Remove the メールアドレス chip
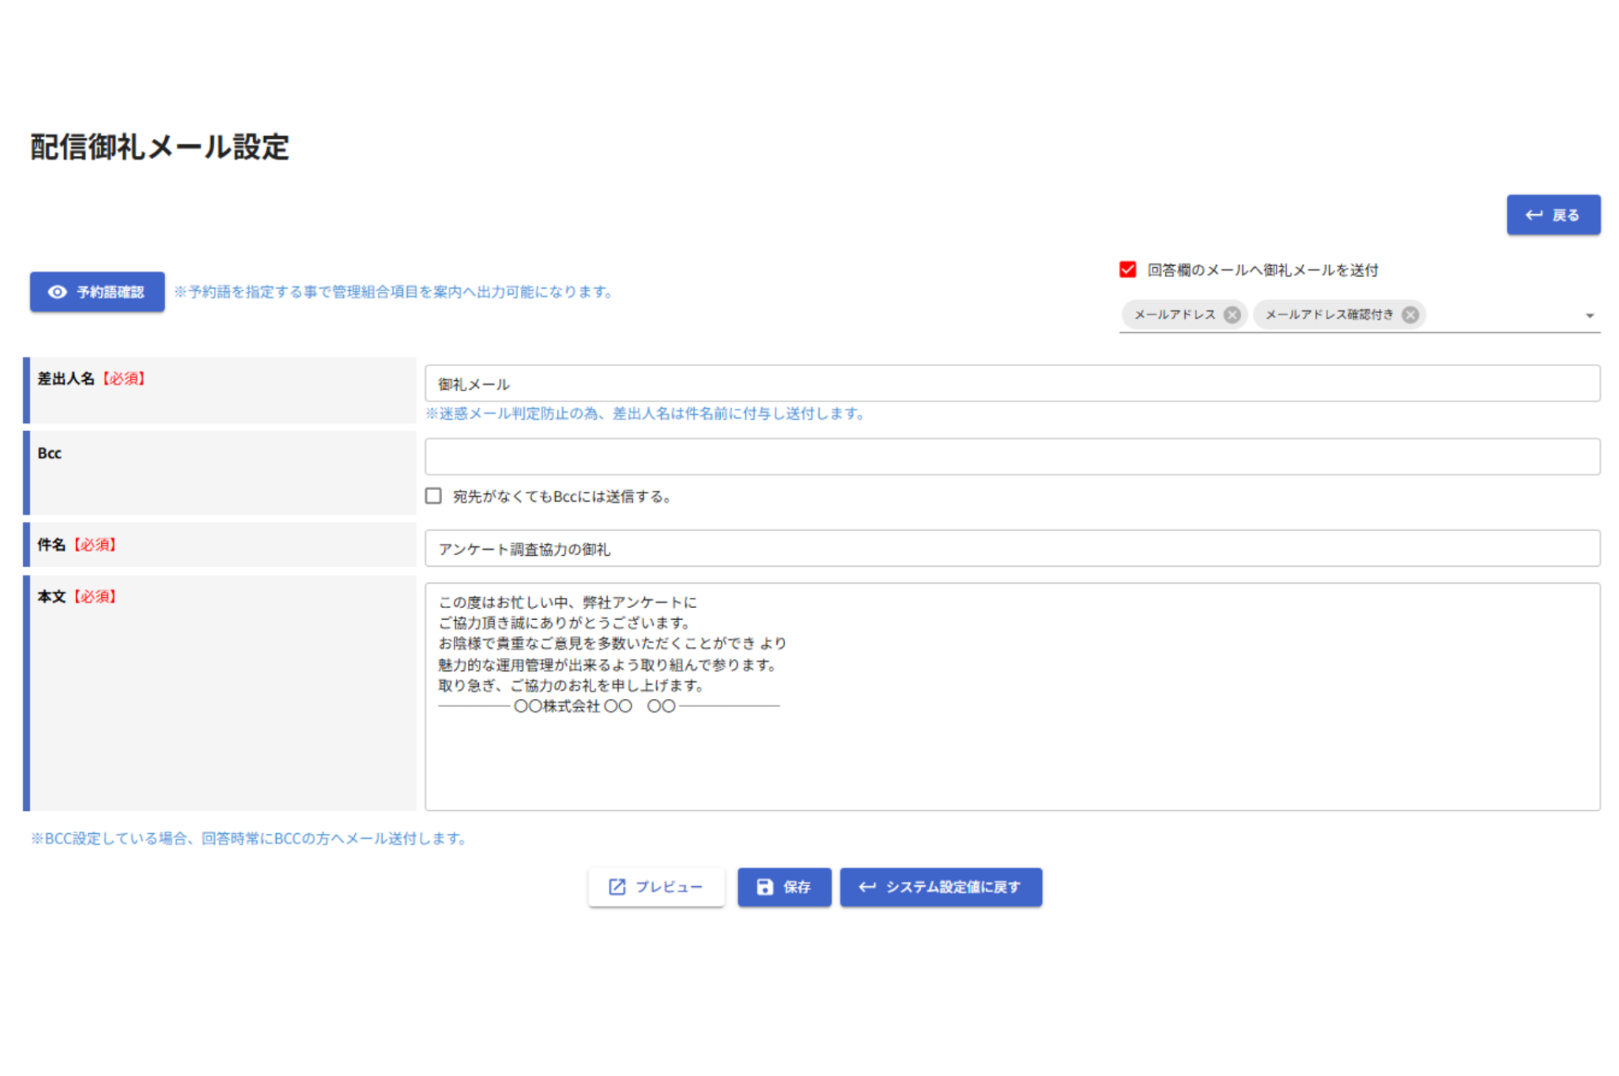 (1232, 315)
